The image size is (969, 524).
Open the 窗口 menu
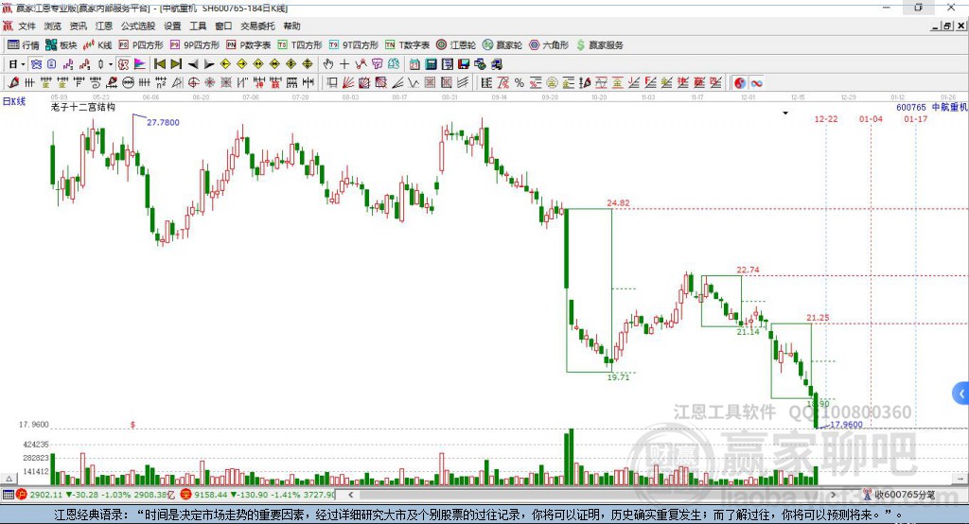(223, 26)
